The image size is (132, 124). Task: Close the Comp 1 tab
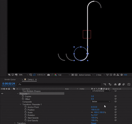pyautogui.click(x=23, y=80)
